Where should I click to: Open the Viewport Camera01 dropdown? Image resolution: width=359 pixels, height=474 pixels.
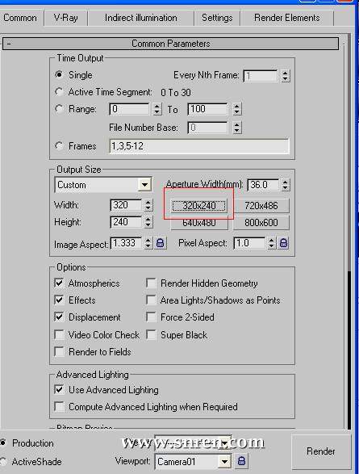[x=224, y=461]
